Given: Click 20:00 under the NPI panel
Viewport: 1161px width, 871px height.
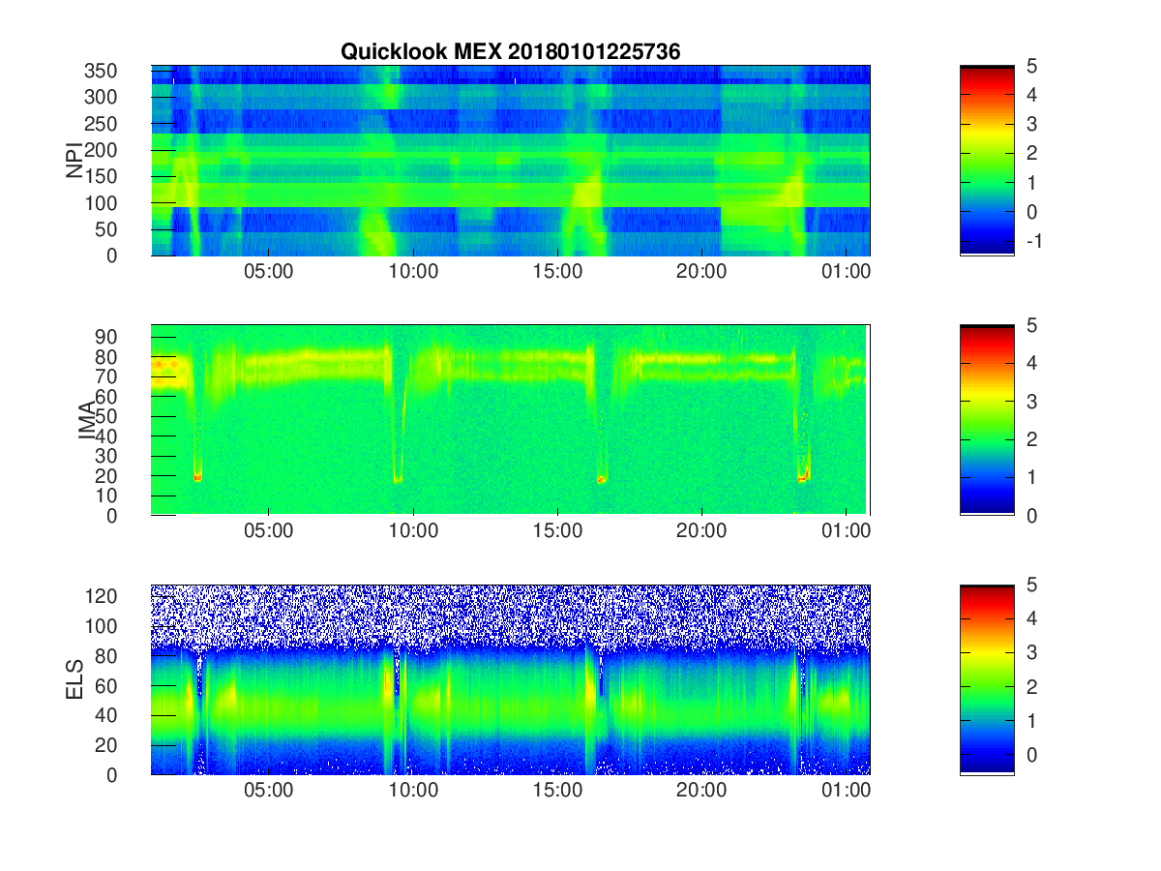Looking at the screenshot, I should [701, 272].
